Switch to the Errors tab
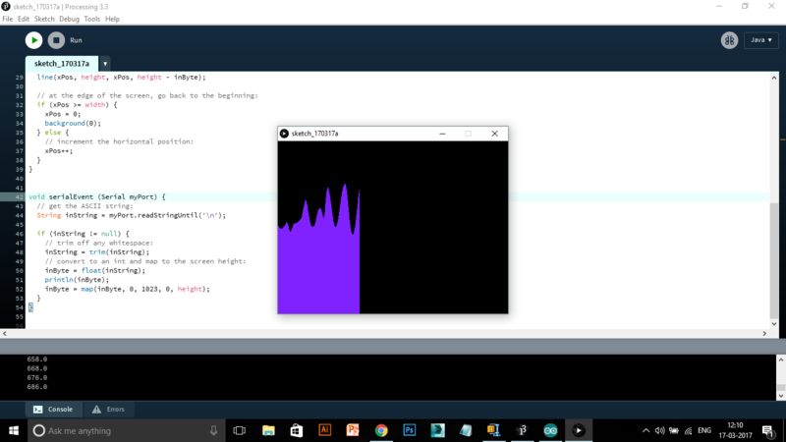 [108, 409]
